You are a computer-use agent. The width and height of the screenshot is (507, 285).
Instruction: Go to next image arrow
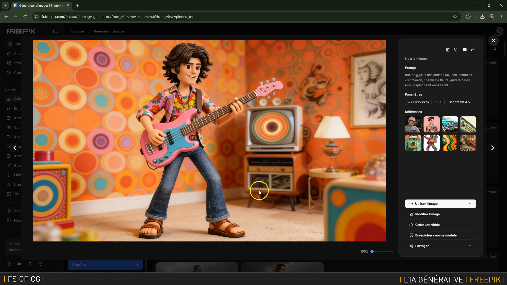coord(492,148)
